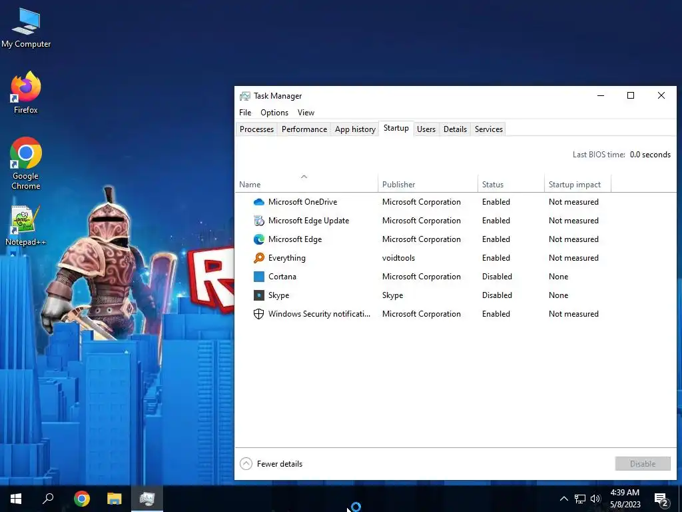Image resolution: width=682 pixels, height=512 pixels.
Task: Launch Firefox from the desktop
Action: pos(26,92)
